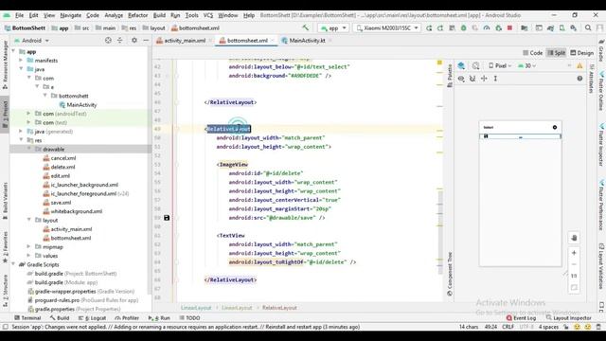606x341 pixels.
Task: Click the orientation icon in preview toolbar
Action: tap(475, 65)
